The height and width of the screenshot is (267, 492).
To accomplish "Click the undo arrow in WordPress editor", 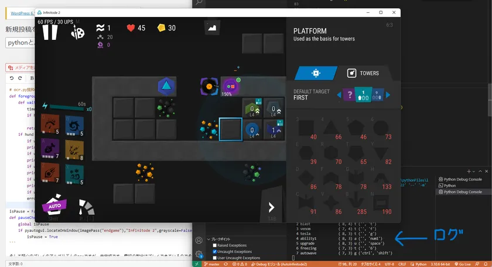I will point(12,78).
